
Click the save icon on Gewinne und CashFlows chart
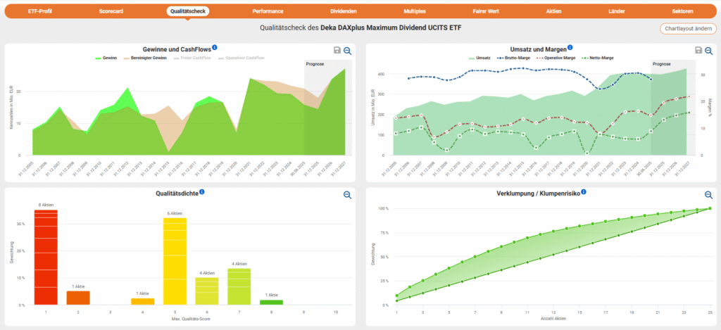pos(337,51)
